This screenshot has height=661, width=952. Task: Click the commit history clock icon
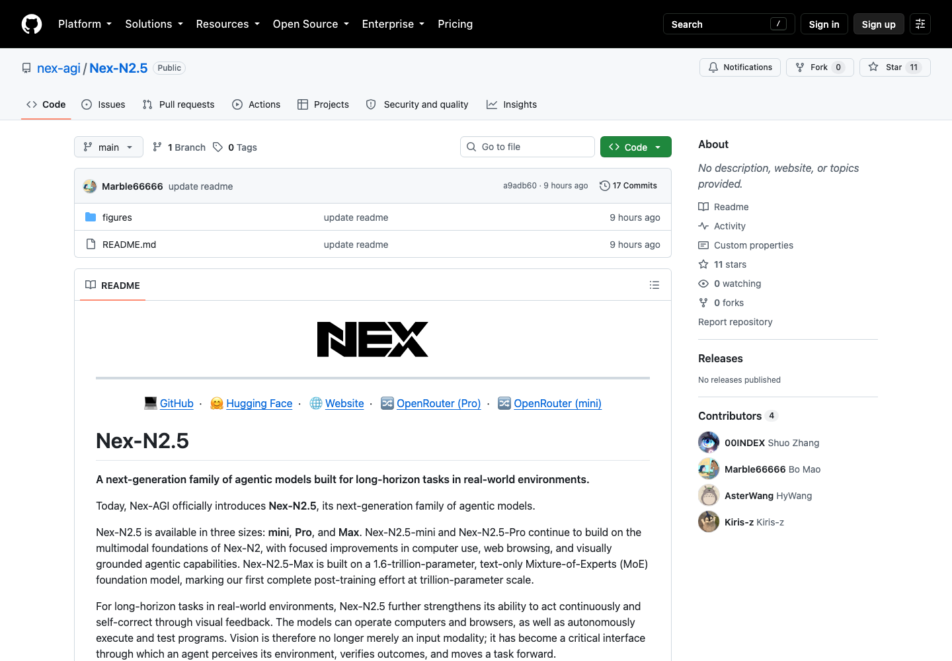coord(604,186)
